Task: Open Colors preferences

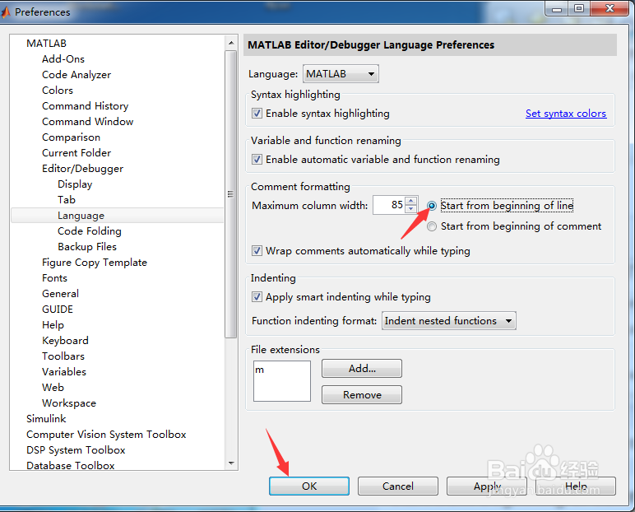Action: (x=57, y=91)
